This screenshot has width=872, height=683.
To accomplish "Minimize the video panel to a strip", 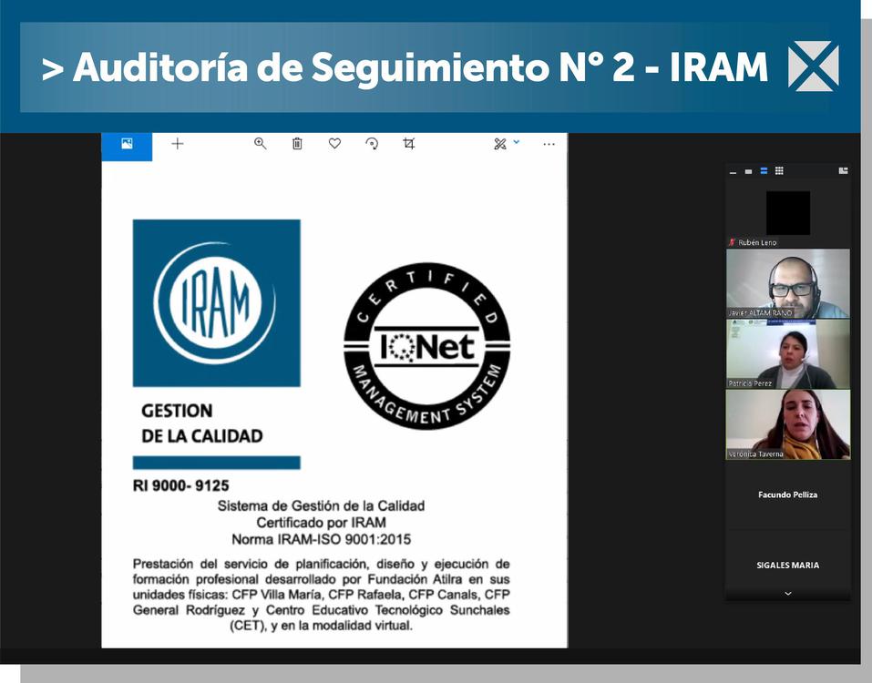I will (733, 171).
